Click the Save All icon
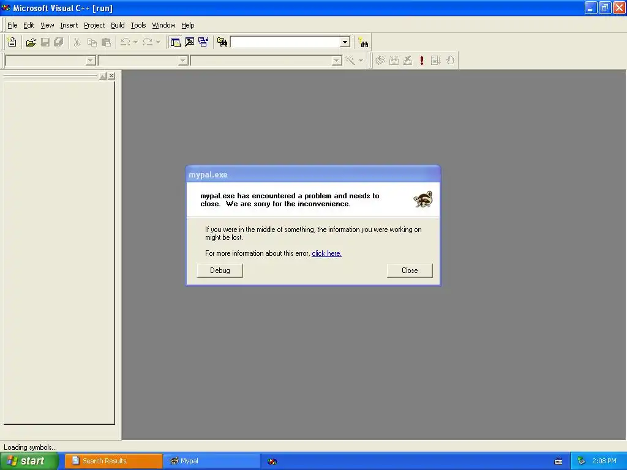Screen dimensions: 627x470 [59, 42]
